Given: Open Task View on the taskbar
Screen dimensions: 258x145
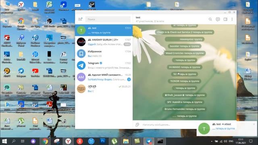Looking at the screenshot, I should coord(23,141).
